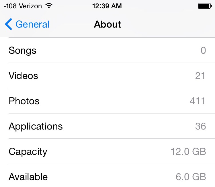This screenshot has height=187, width=215.
Task: Tap the About title heading
Action: point(107,24)
